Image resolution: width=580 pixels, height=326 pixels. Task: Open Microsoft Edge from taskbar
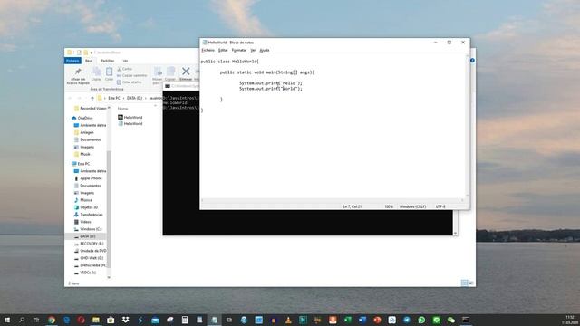(66, 320)
